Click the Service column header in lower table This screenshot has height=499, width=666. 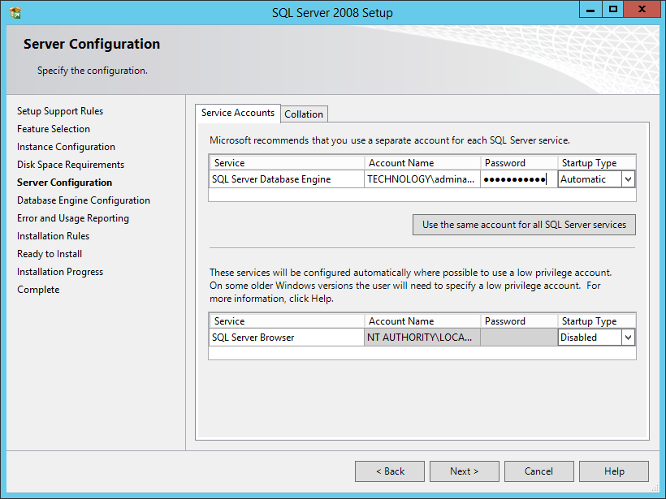click(287, 321)
